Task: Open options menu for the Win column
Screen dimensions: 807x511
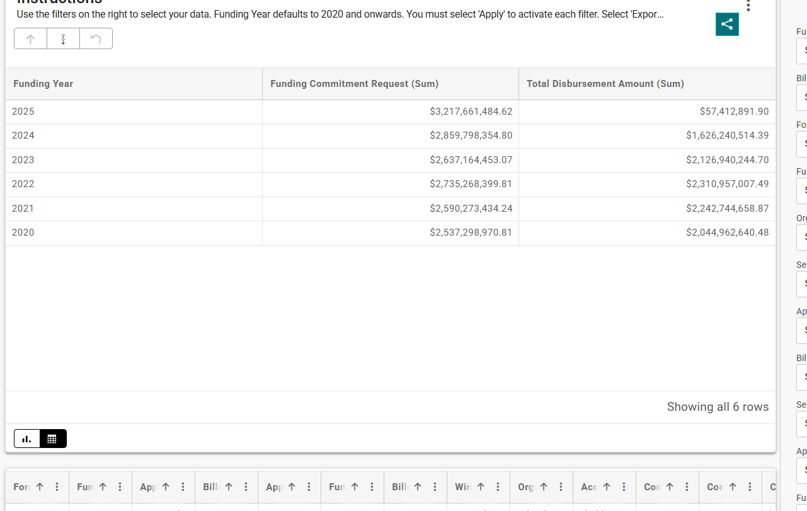Action: [x=498, y=487]
